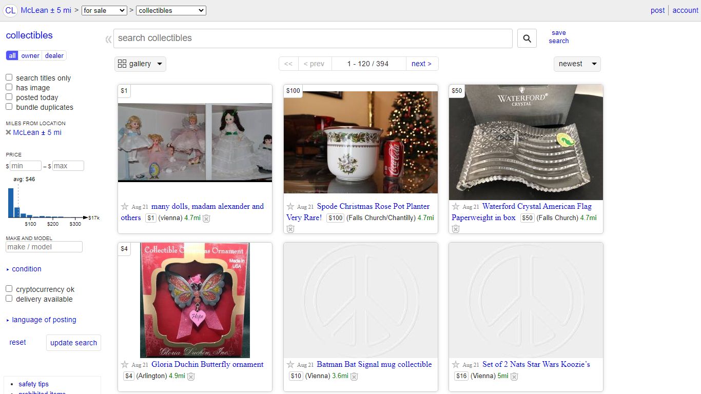Viewport: 701px width, 394px height.
Task: Click the minimum price input field
Action: click(x=26, y=166)
